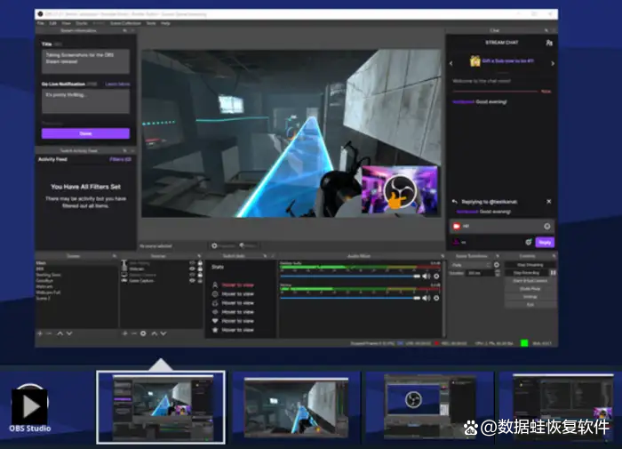Toggle visibility of the Game Capture source
622x449 pixels.
pos(191,280)
